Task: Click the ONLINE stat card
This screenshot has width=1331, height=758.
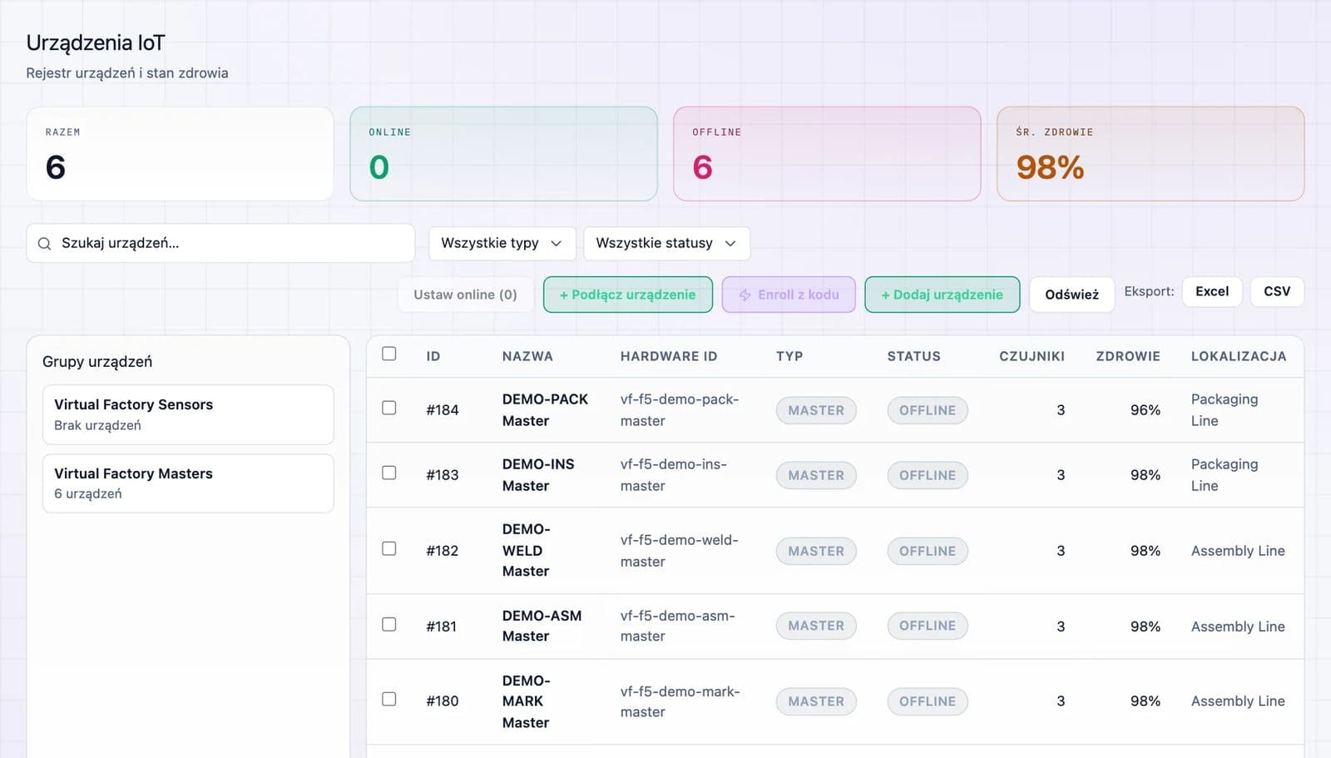Action: coord(503,154)
